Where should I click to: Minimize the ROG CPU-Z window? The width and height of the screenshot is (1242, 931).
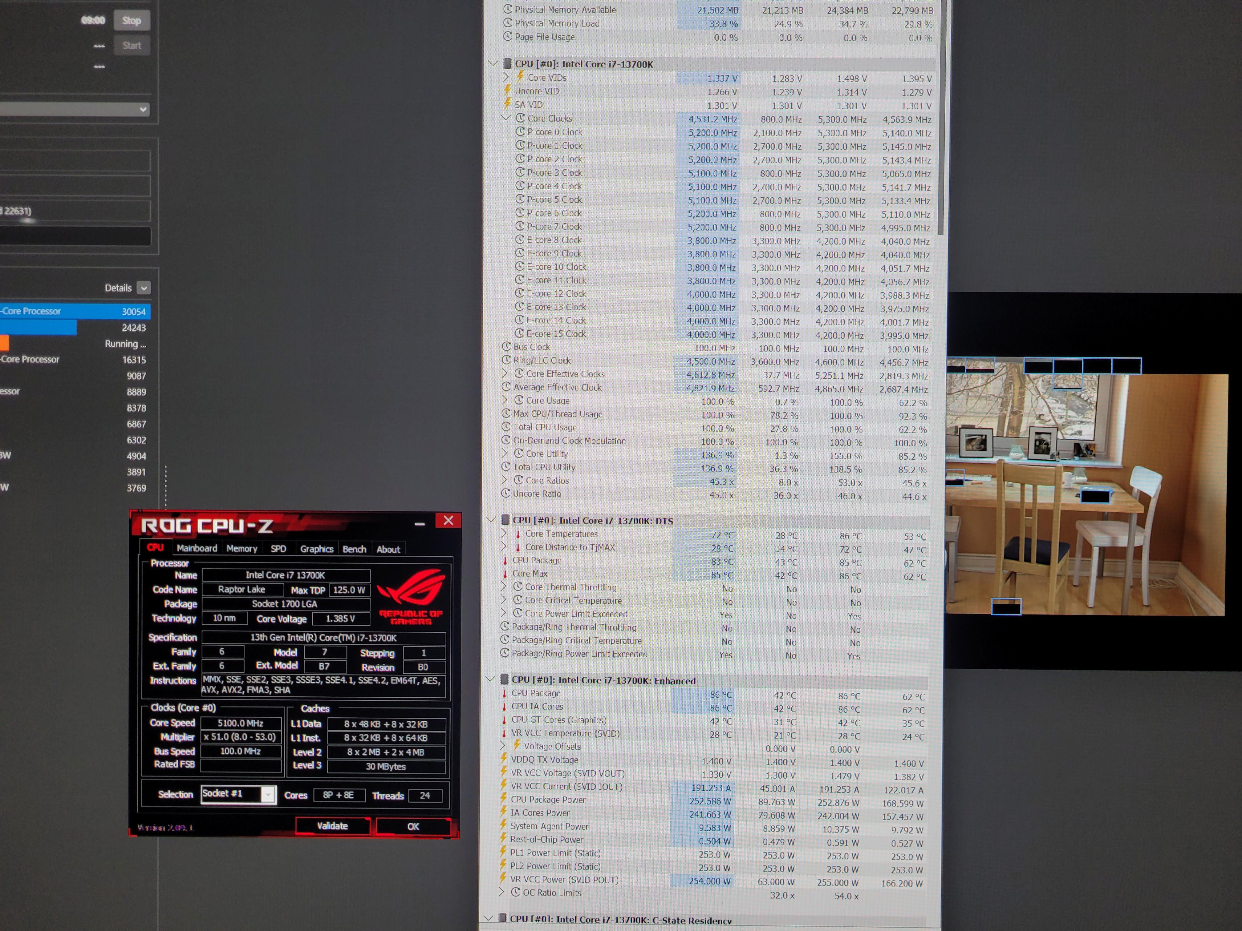pos(420,524)
